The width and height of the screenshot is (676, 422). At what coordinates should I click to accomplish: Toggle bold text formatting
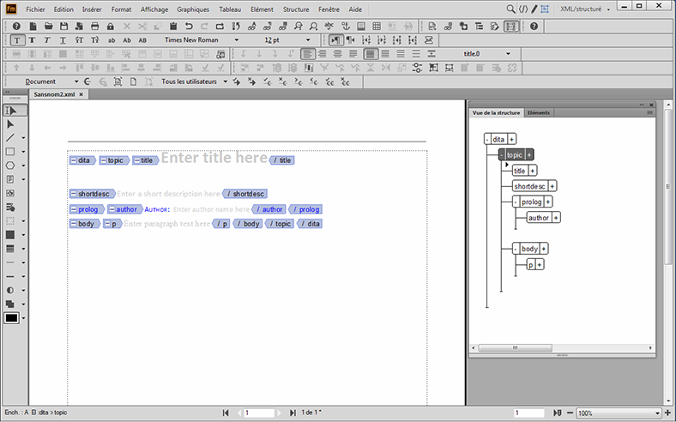(32, 40)
